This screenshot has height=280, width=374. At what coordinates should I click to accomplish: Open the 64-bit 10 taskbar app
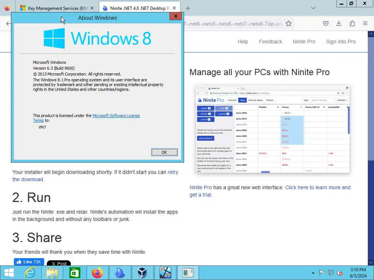point(165,273)
